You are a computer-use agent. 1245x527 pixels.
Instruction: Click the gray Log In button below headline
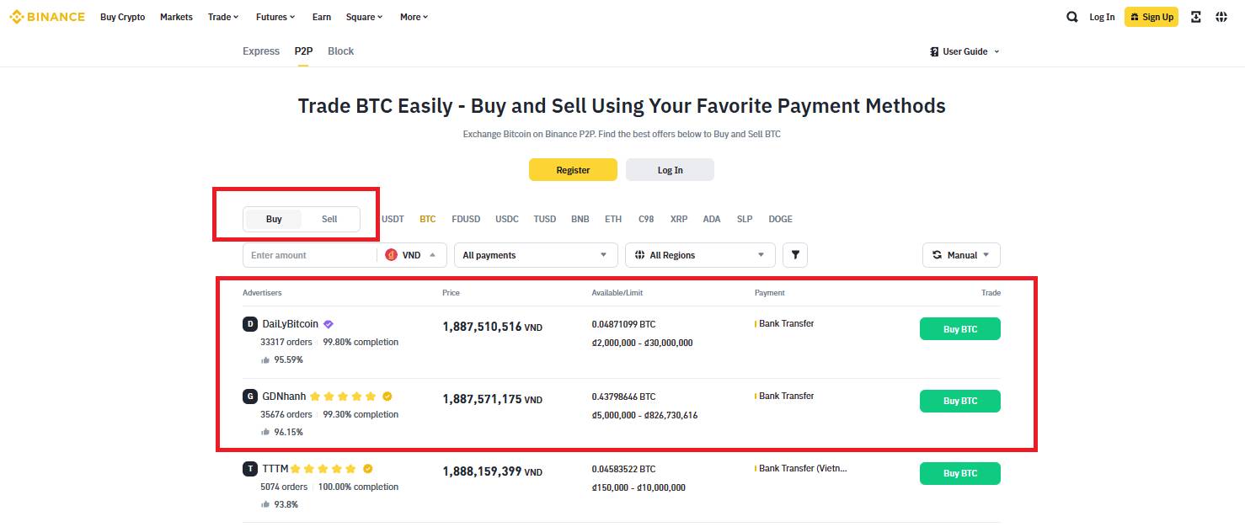[x=670, y=170]
